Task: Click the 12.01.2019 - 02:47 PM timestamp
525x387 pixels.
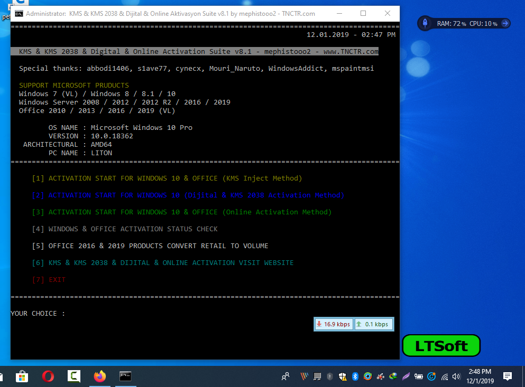Action: click(351, 35)
